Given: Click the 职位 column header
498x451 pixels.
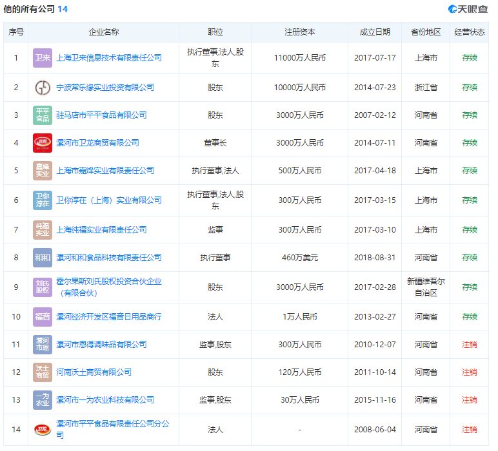Looking at the screenshot, I should (x=215, y=32).
